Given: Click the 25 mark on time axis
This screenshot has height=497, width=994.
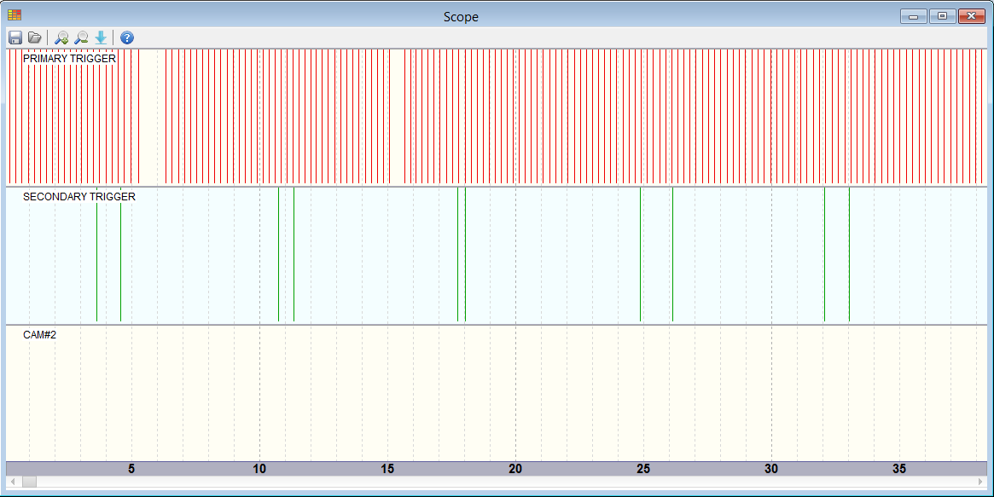Looking at the screenshot, I should (x=643, y=469).
